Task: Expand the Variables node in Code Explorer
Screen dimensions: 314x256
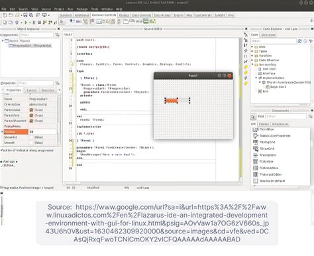Action: coord(252,56)
